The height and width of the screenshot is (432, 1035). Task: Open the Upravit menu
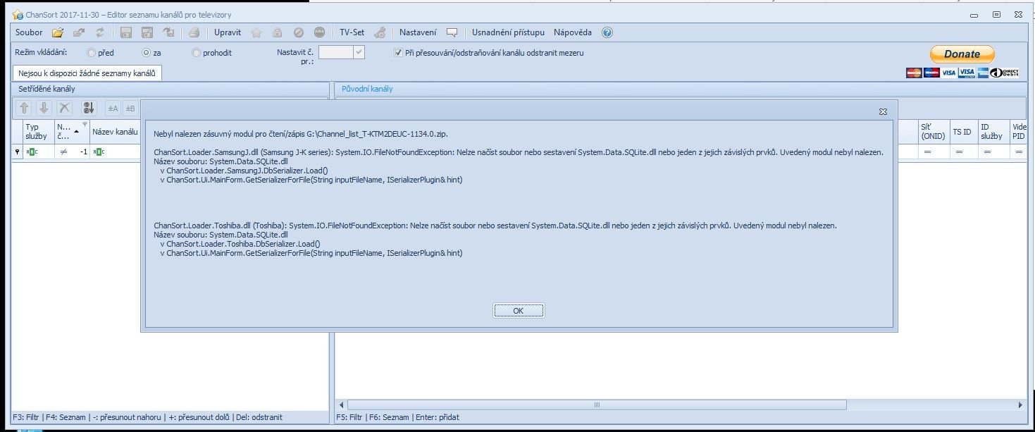228,32
